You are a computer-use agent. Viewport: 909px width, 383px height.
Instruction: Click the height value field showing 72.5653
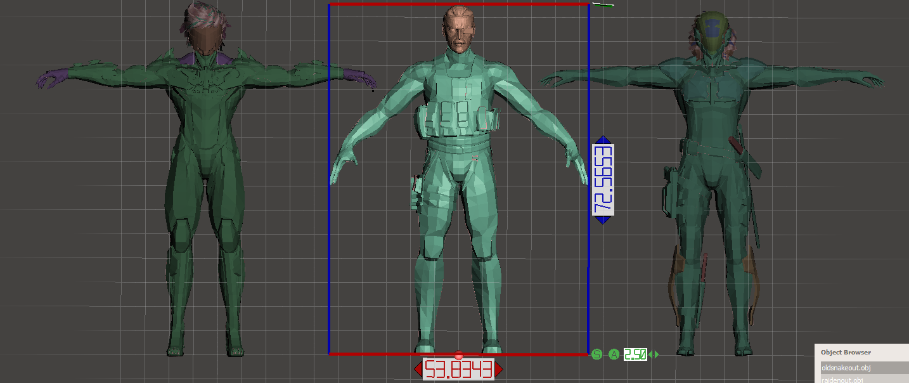(603, 178)
